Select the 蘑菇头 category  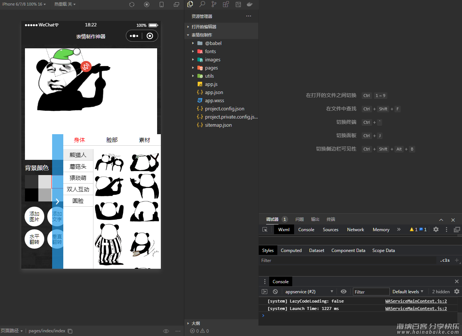pyautogui.click(x=78, y=167)
